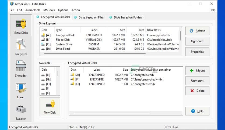Open the Action menu
The height and width of the screenshot is (130, 225).
[x=76, y=10]
